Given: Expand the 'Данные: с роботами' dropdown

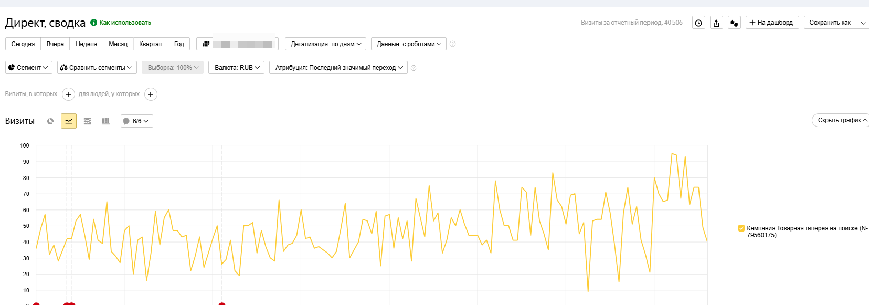Looking at the screenshot, I should click(408, 44).
